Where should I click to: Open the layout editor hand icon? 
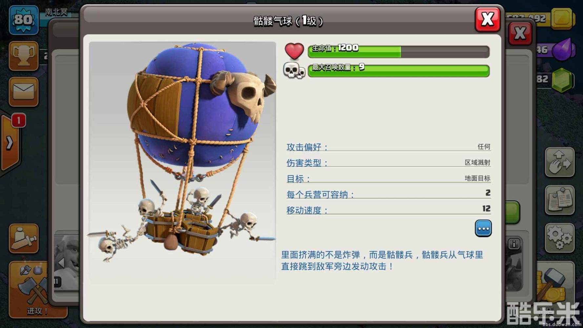560,162
